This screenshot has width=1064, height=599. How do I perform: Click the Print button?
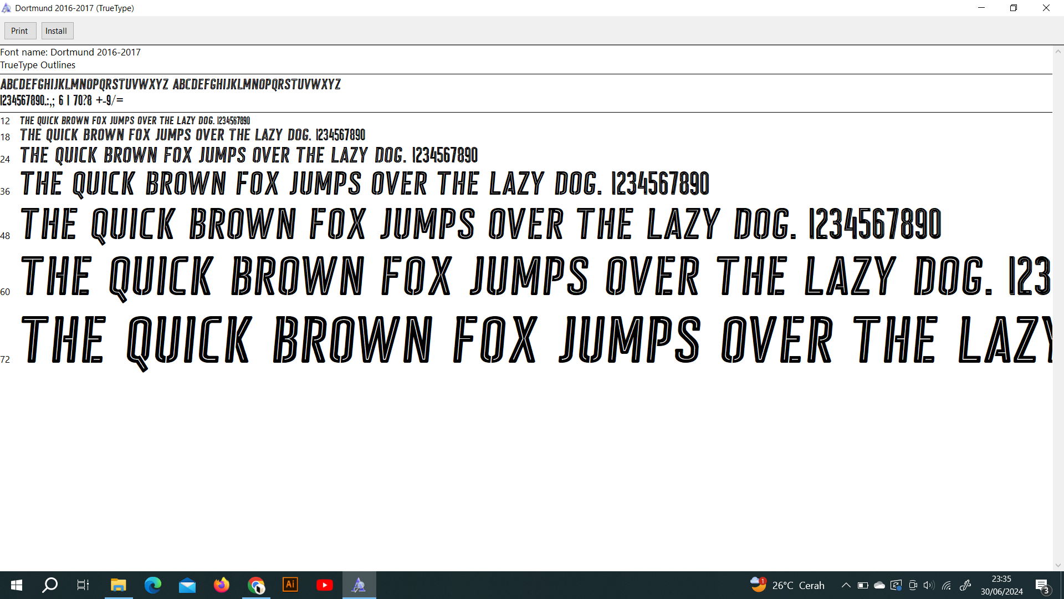[20, 31]
